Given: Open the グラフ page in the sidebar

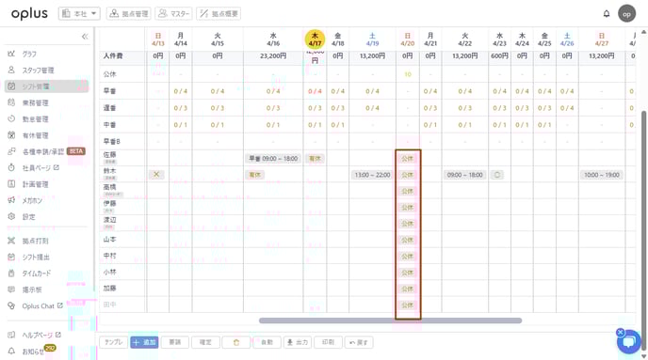Looking at the screenshot, I should tap(29, 54).
